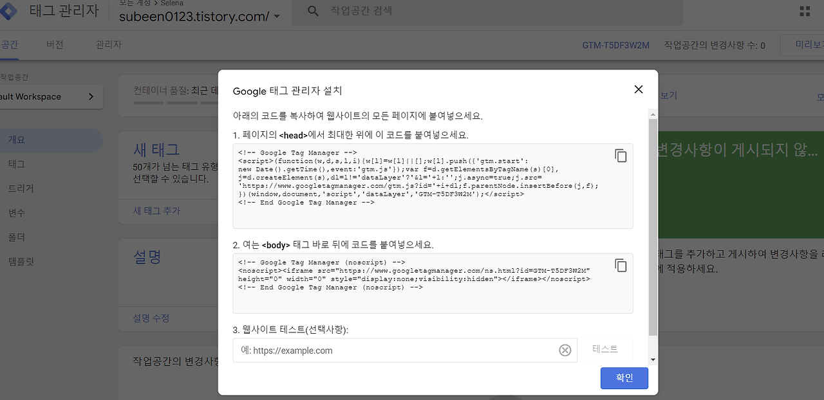Copy the body noscript code snippet
This screenshot has height=400, width=824.
pyautogui.click(x=621, y=265)
